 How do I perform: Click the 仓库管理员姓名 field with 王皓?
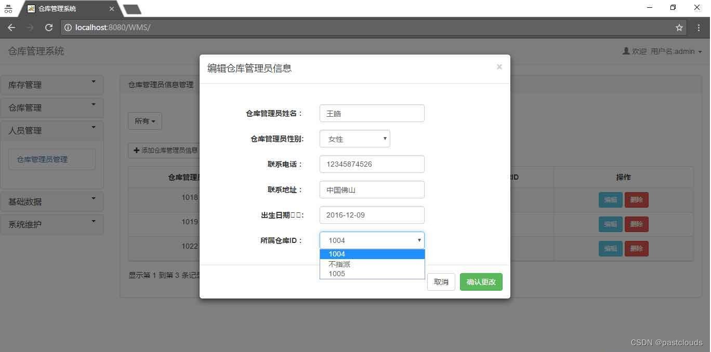point(372,113)
